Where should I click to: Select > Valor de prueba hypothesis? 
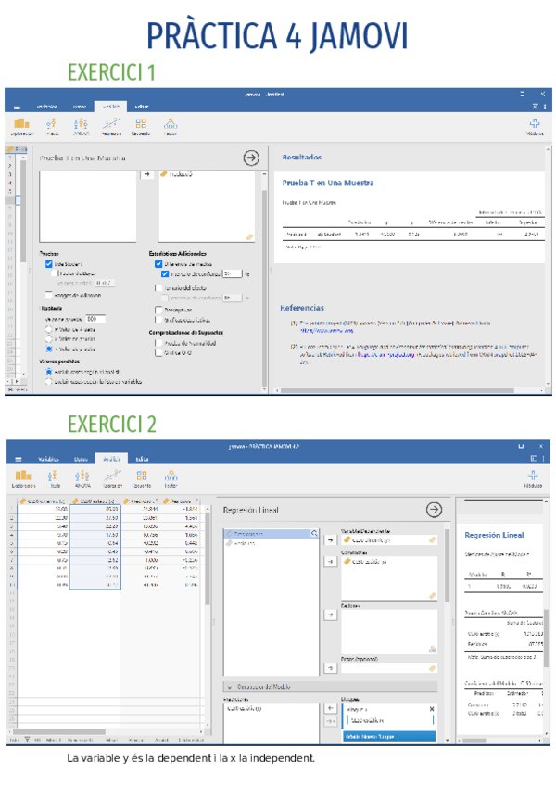[x=48, y=339]
